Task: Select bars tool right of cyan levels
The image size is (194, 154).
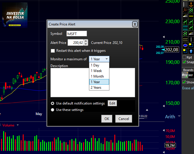Action: [191, 28]
